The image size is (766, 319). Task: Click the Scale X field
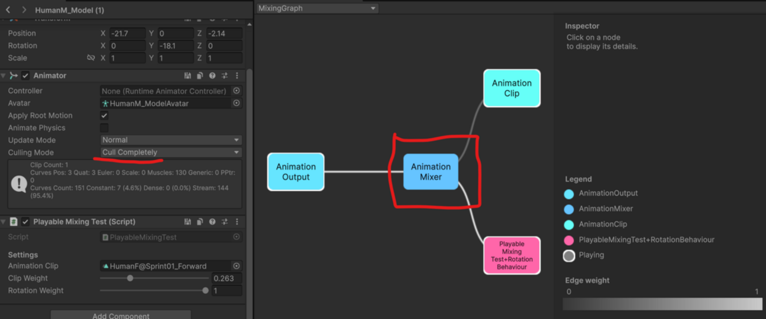127,58
